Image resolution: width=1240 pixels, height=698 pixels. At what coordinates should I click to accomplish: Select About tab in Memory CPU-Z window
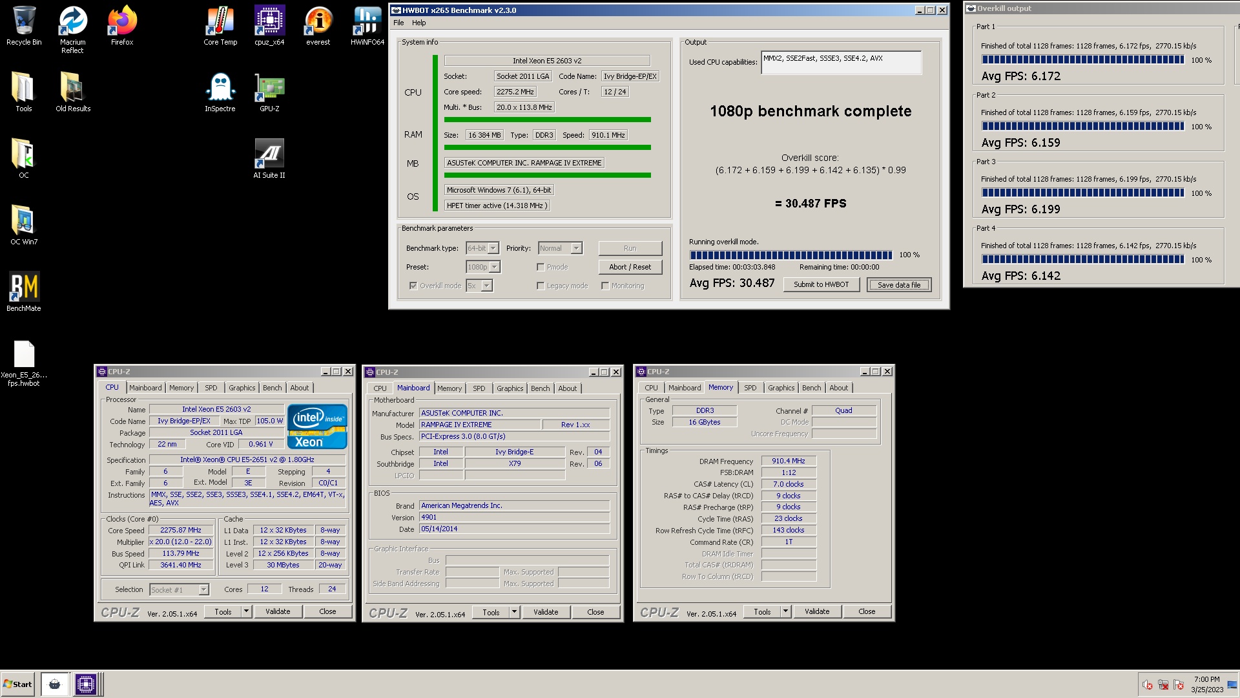pos(839,388)
